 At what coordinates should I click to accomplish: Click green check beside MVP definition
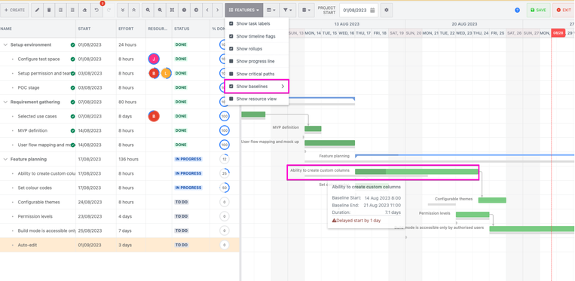click(x=72, y=130)
